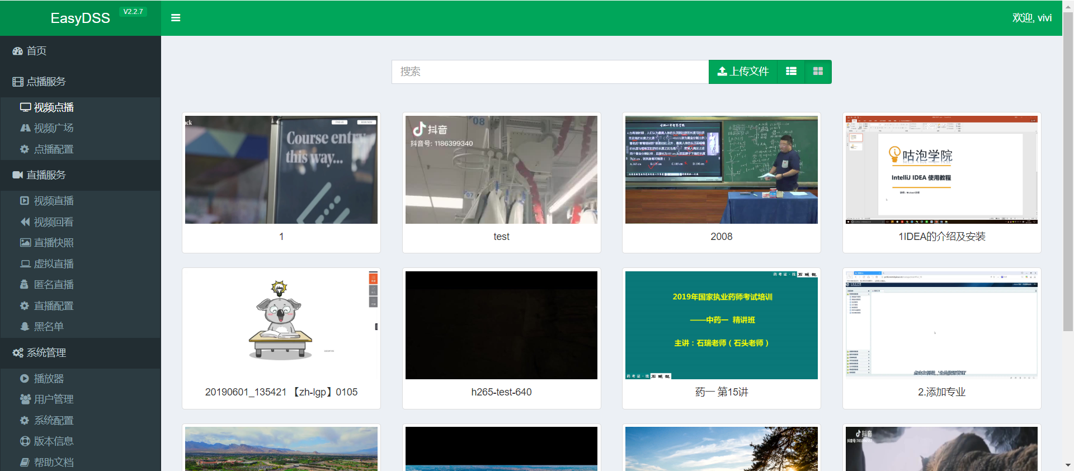Switch to list view layout
The width and height of the screenshot is (1074, 471).
791,72
